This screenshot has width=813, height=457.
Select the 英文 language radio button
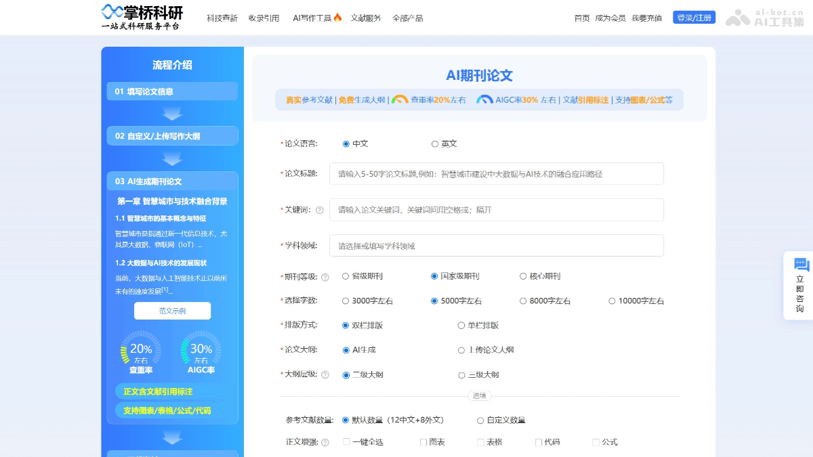434,144
